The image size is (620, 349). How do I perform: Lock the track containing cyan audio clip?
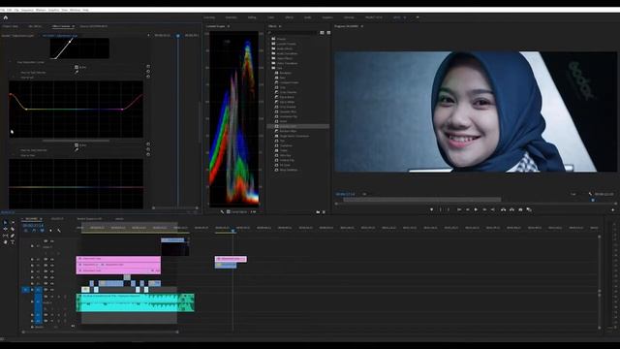[32, 301]
